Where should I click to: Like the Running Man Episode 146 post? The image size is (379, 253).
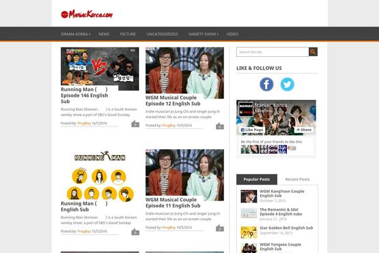pyautogui.click(x=135, y=124)
